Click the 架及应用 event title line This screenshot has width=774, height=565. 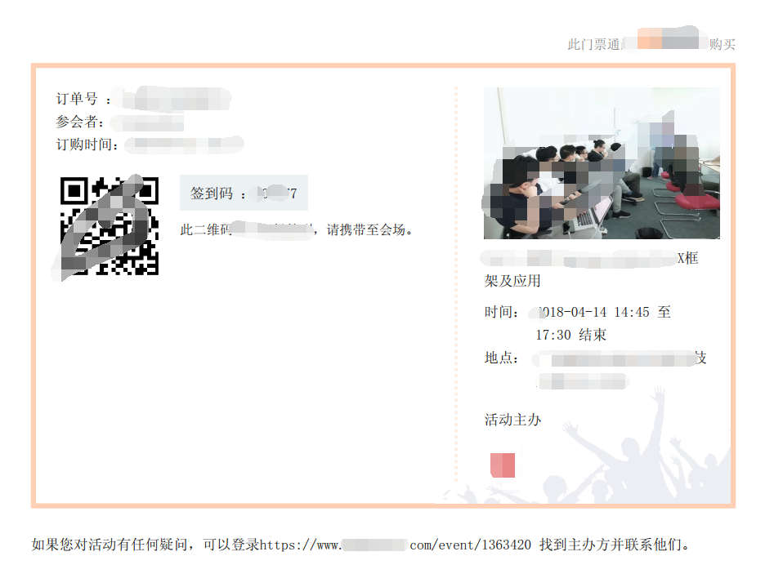tap(512, 281)
